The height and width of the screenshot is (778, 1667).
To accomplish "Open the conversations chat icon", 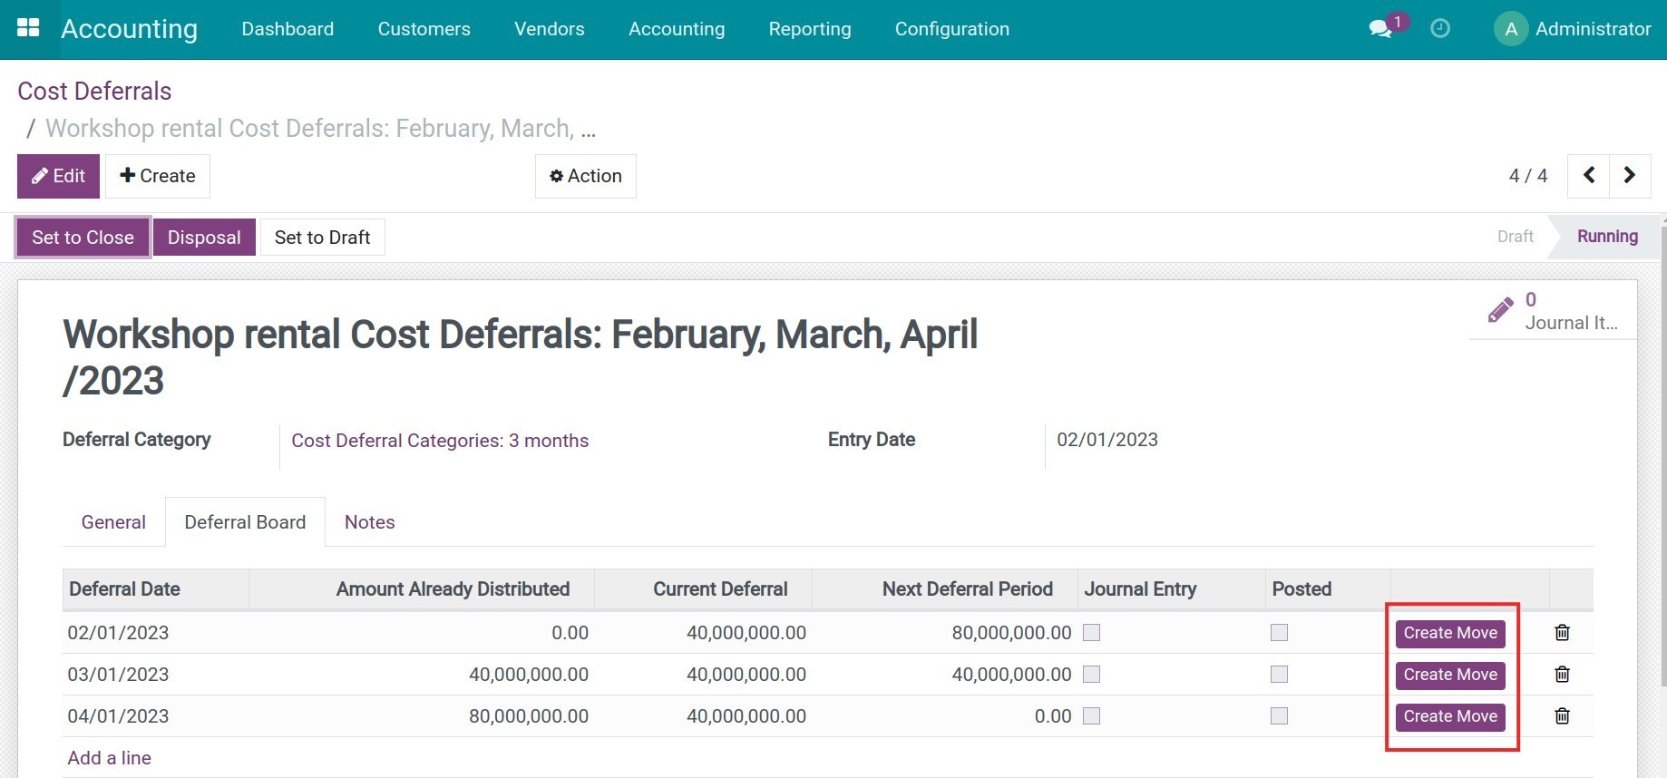I will [x=1380, y=29].
